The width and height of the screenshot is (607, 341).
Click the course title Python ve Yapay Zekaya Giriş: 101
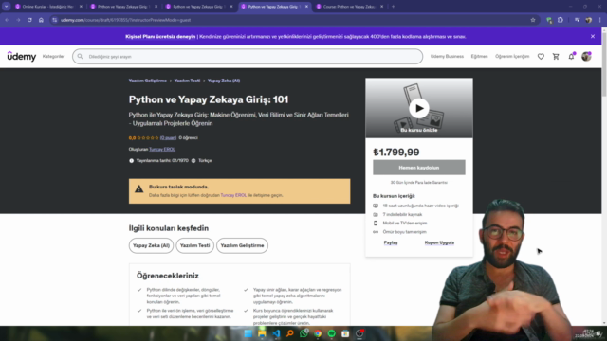click(x=209, y=99)
